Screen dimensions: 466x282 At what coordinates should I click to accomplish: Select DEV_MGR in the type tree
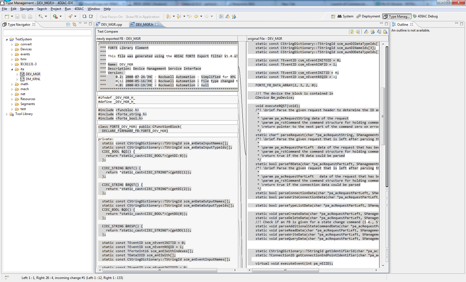33,74
